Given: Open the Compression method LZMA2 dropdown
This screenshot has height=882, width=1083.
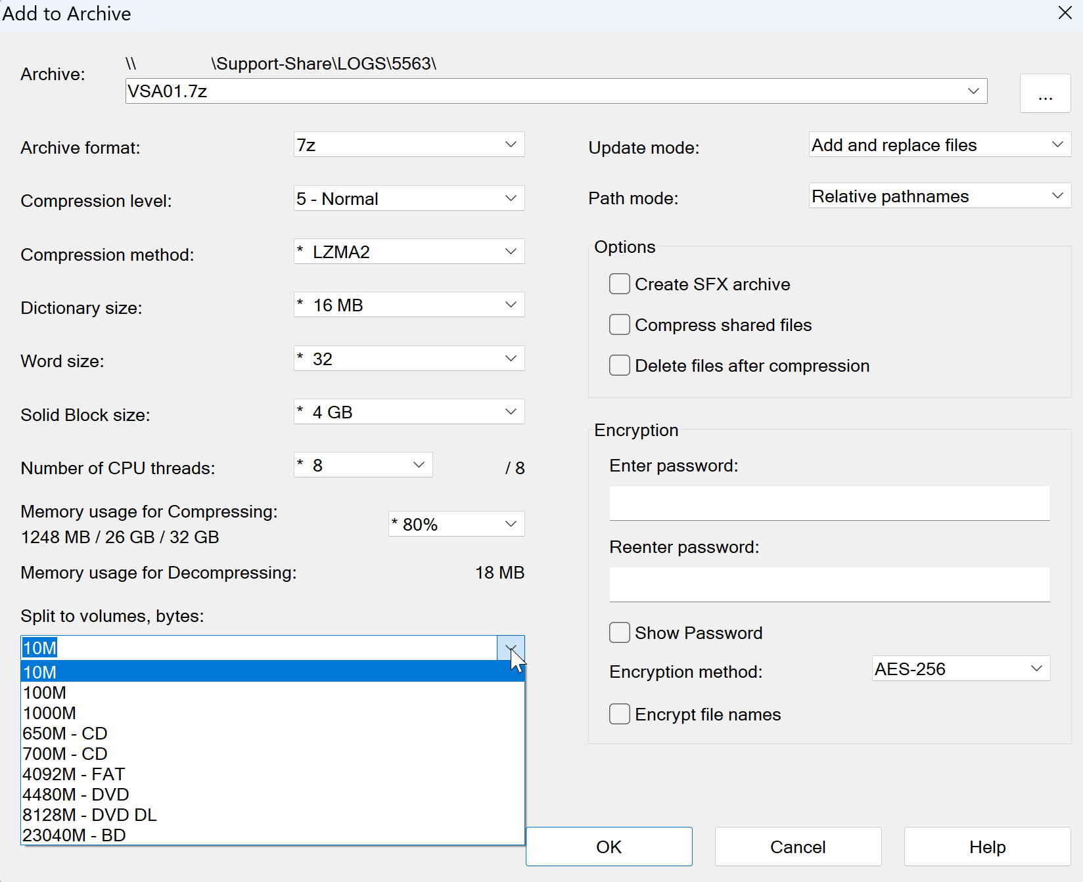Looking at the screenshot, I should pos(409,252).
